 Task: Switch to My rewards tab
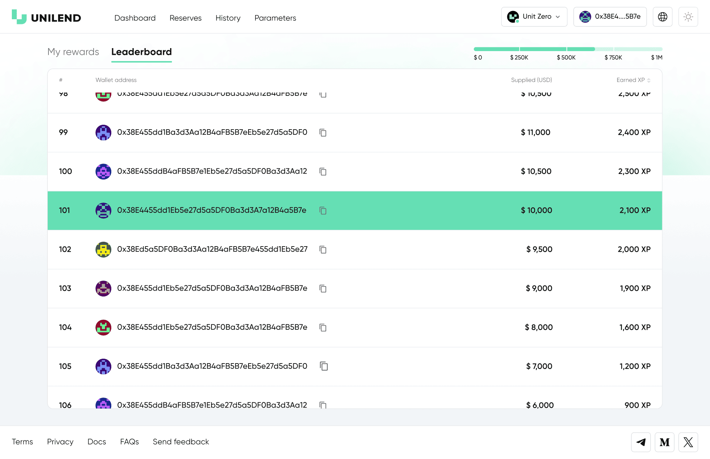[73, 52]
